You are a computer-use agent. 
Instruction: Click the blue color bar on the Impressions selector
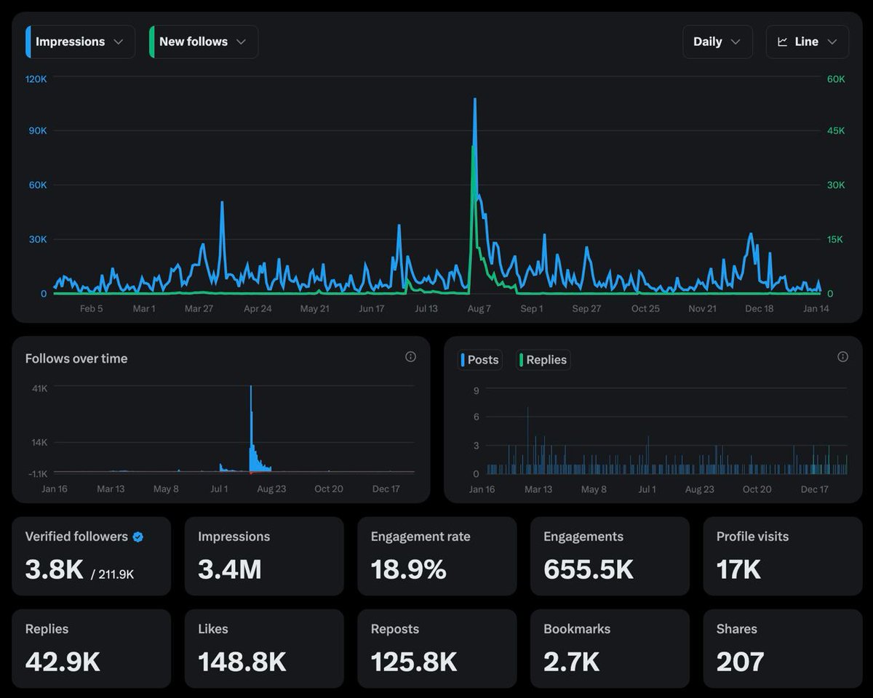click(28, 42)
